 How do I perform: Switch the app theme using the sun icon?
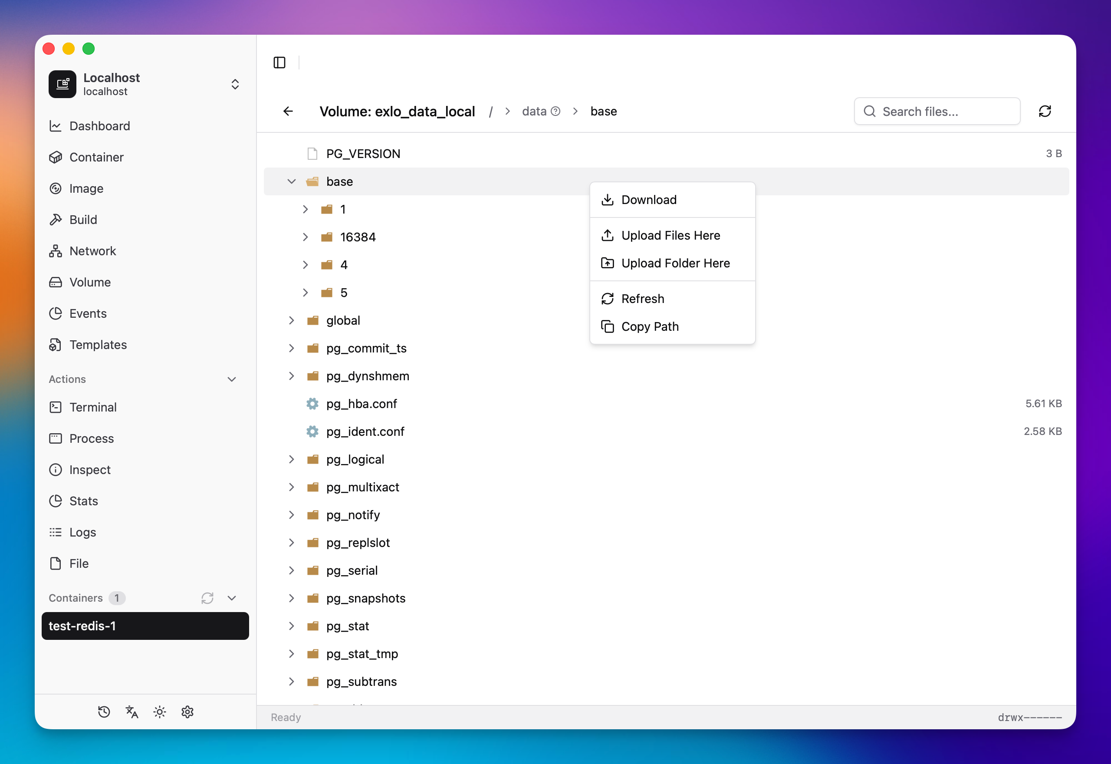159,712
